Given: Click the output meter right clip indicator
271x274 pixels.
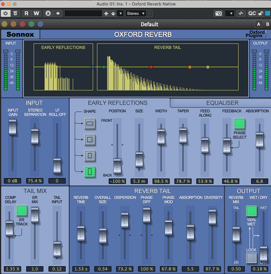Looking at the screenshot, I should (x=266, y=51).
